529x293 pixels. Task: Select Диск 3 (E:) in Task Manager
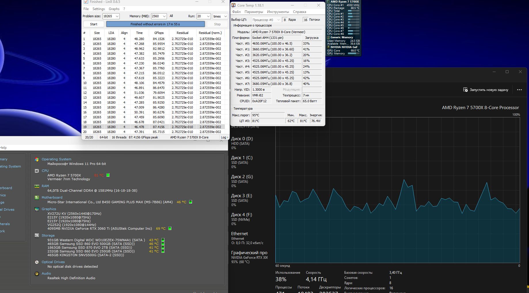(x=249, y=200)
